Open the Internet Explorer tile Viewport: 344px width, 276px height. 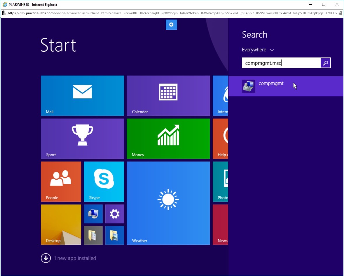coord(221,96)
